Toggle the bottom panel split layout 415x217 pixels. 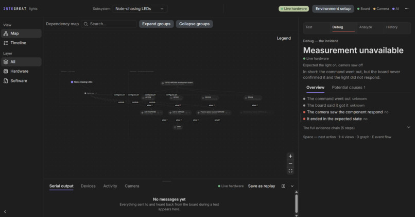284,186
